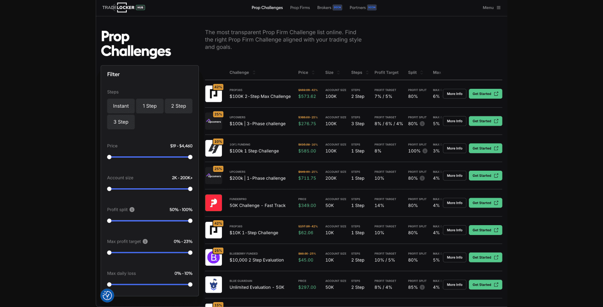Image resolution: width=603 pixels, height=307 pixels.
Task: Open the cookie consent preferences icon
Action: coord(107,295)
